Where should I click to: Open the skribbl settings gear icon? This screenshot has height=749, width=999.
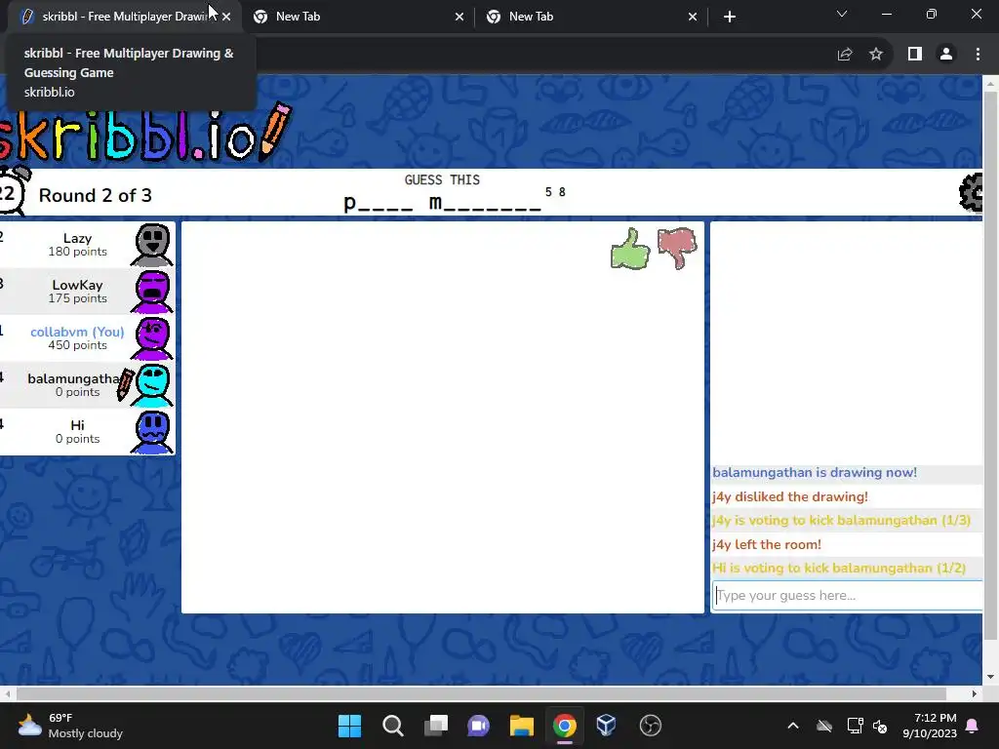[971, 192]
